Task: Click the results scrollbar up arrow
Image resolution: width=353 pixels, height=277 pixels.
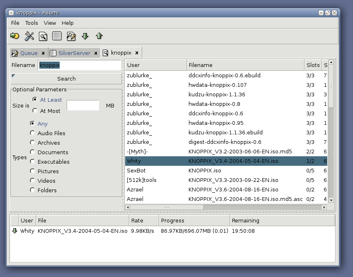Action: 331,62
